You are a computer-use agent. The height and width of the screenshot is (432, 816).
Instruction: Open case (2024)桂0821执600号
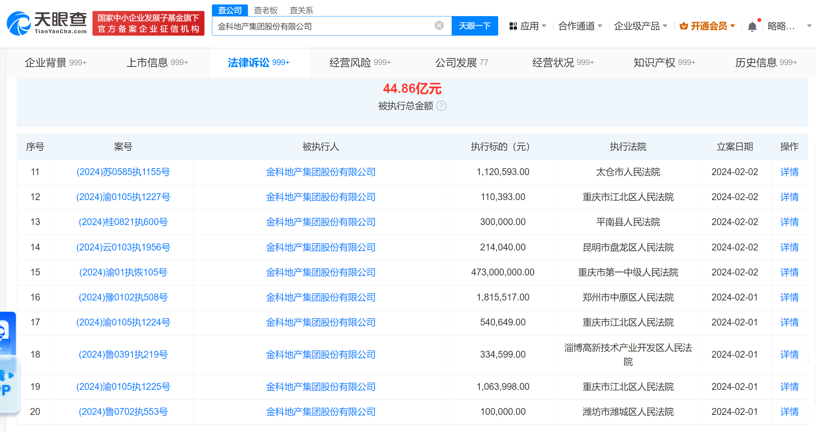[x=123, y=222]
